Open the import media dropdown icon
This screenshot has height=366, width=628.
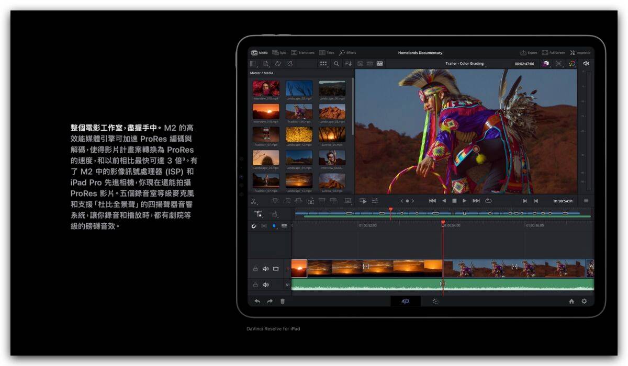tap(266, 64)
